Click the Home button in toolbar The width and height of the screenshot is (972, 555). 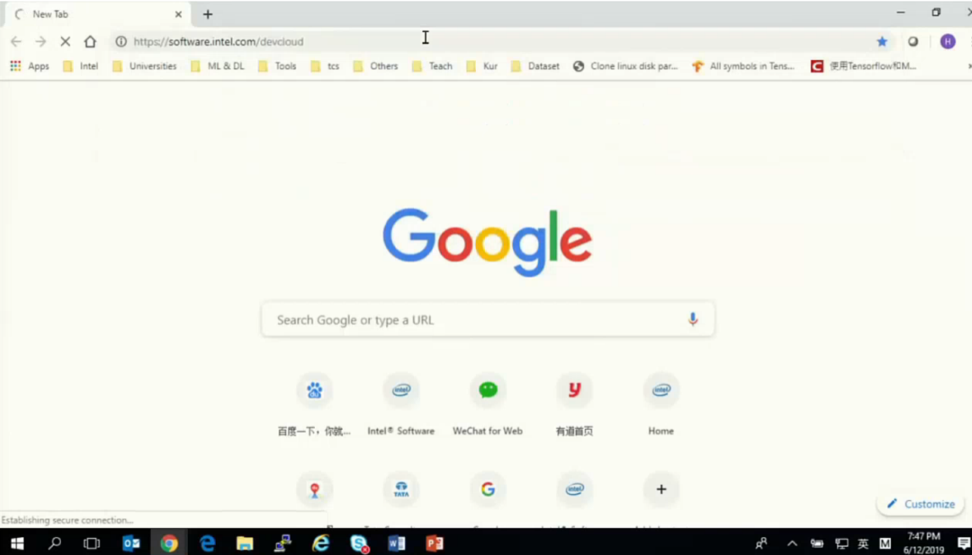(91, 41)
